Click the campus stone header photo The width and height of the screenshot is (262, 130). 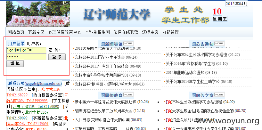coord(38,14)
